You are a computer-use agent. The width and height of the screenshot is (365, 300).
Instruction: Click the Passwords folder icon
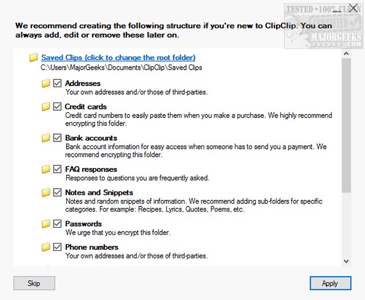tap(46, 224)
